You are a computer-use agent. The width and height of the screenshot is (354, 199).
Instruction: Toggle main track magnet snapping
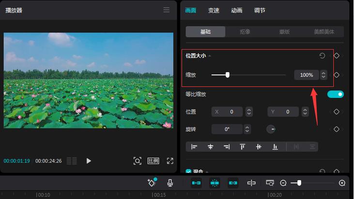point(196,183)
